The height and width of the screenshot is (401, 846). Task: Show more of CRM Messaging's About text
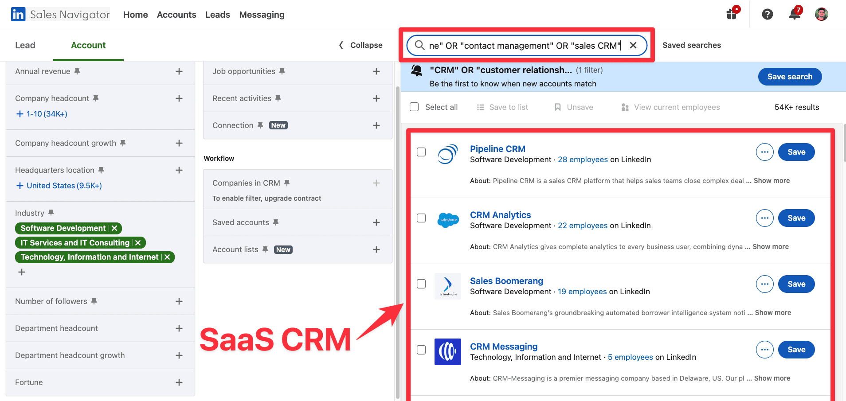click(772, 378)
